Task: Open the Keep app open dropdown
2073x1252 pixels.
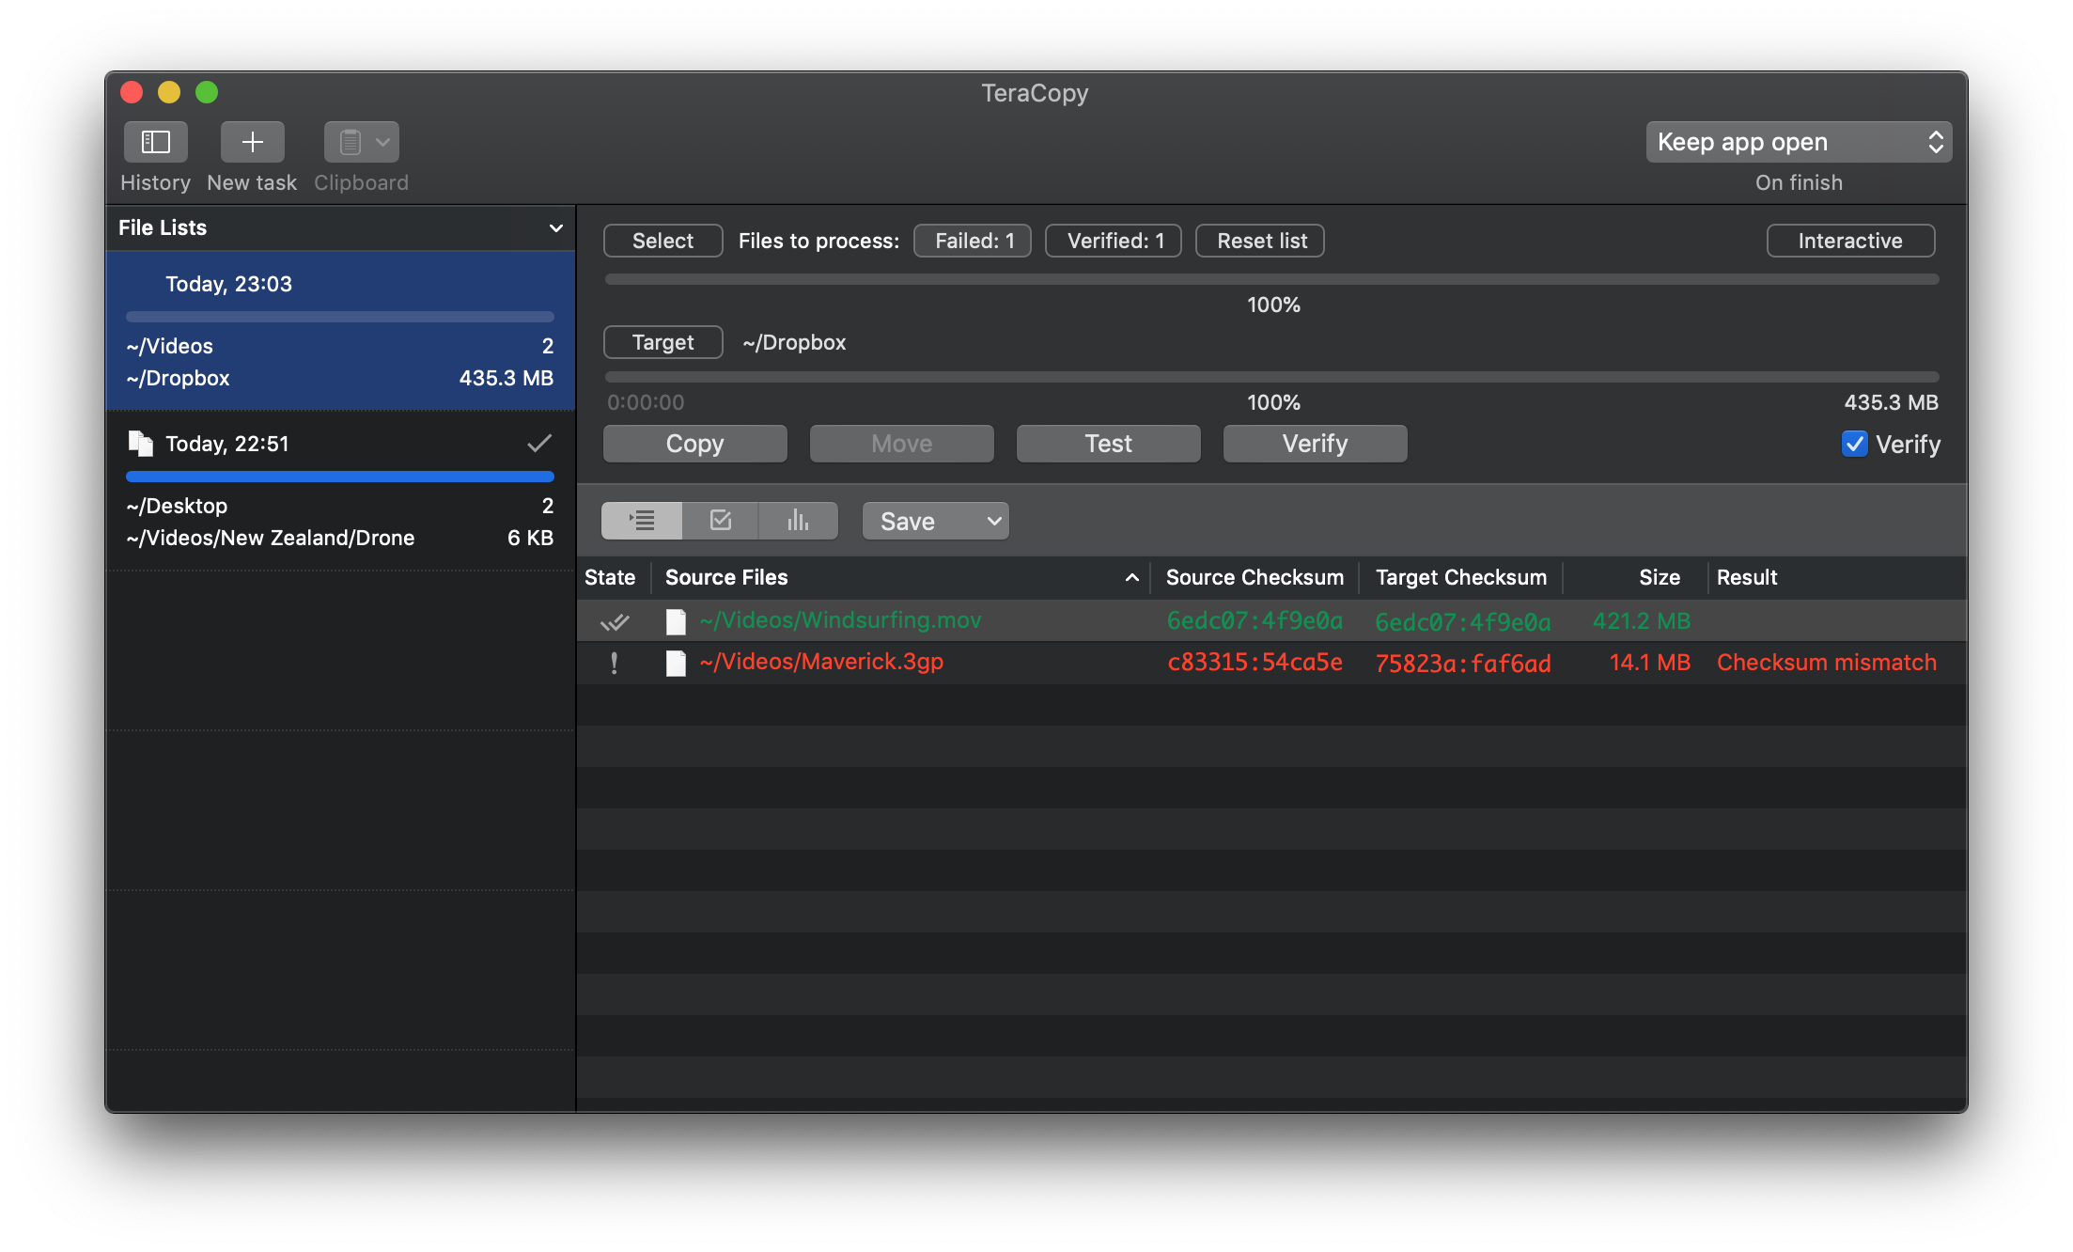Action: [1797, 141]
